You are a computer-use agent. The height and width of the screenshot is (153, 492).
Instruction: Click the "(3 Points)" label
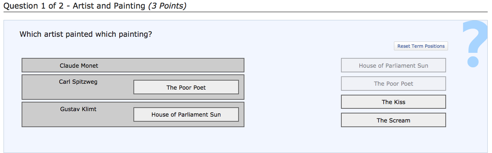[167, 5]
